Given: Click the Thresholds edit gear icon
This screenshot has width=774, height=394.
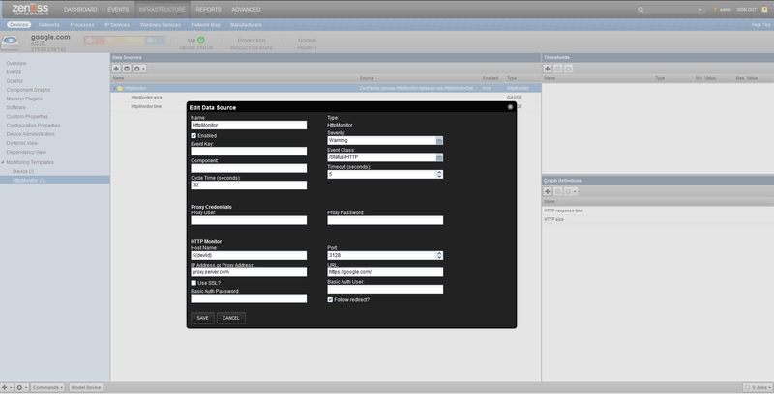Looking at the screenshot, I should [568, 69].
